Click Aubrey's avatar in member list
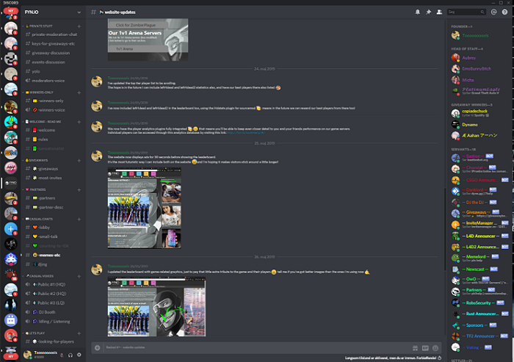 click(x=455, y=58)
